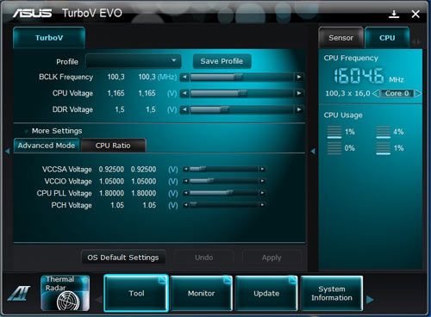
Task: Click the Apply button
Action: coord(272,258)
